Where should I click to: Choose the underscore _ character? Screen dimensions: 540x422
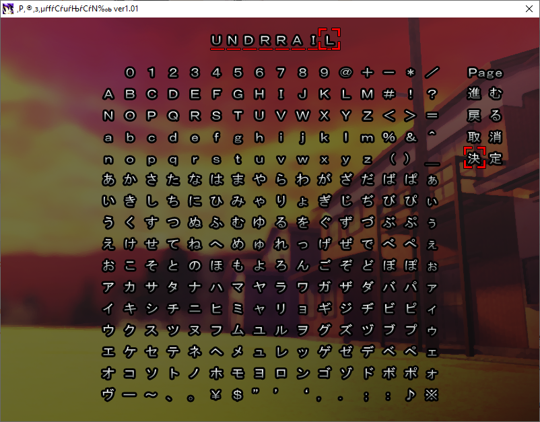click(x=432, y=164)
